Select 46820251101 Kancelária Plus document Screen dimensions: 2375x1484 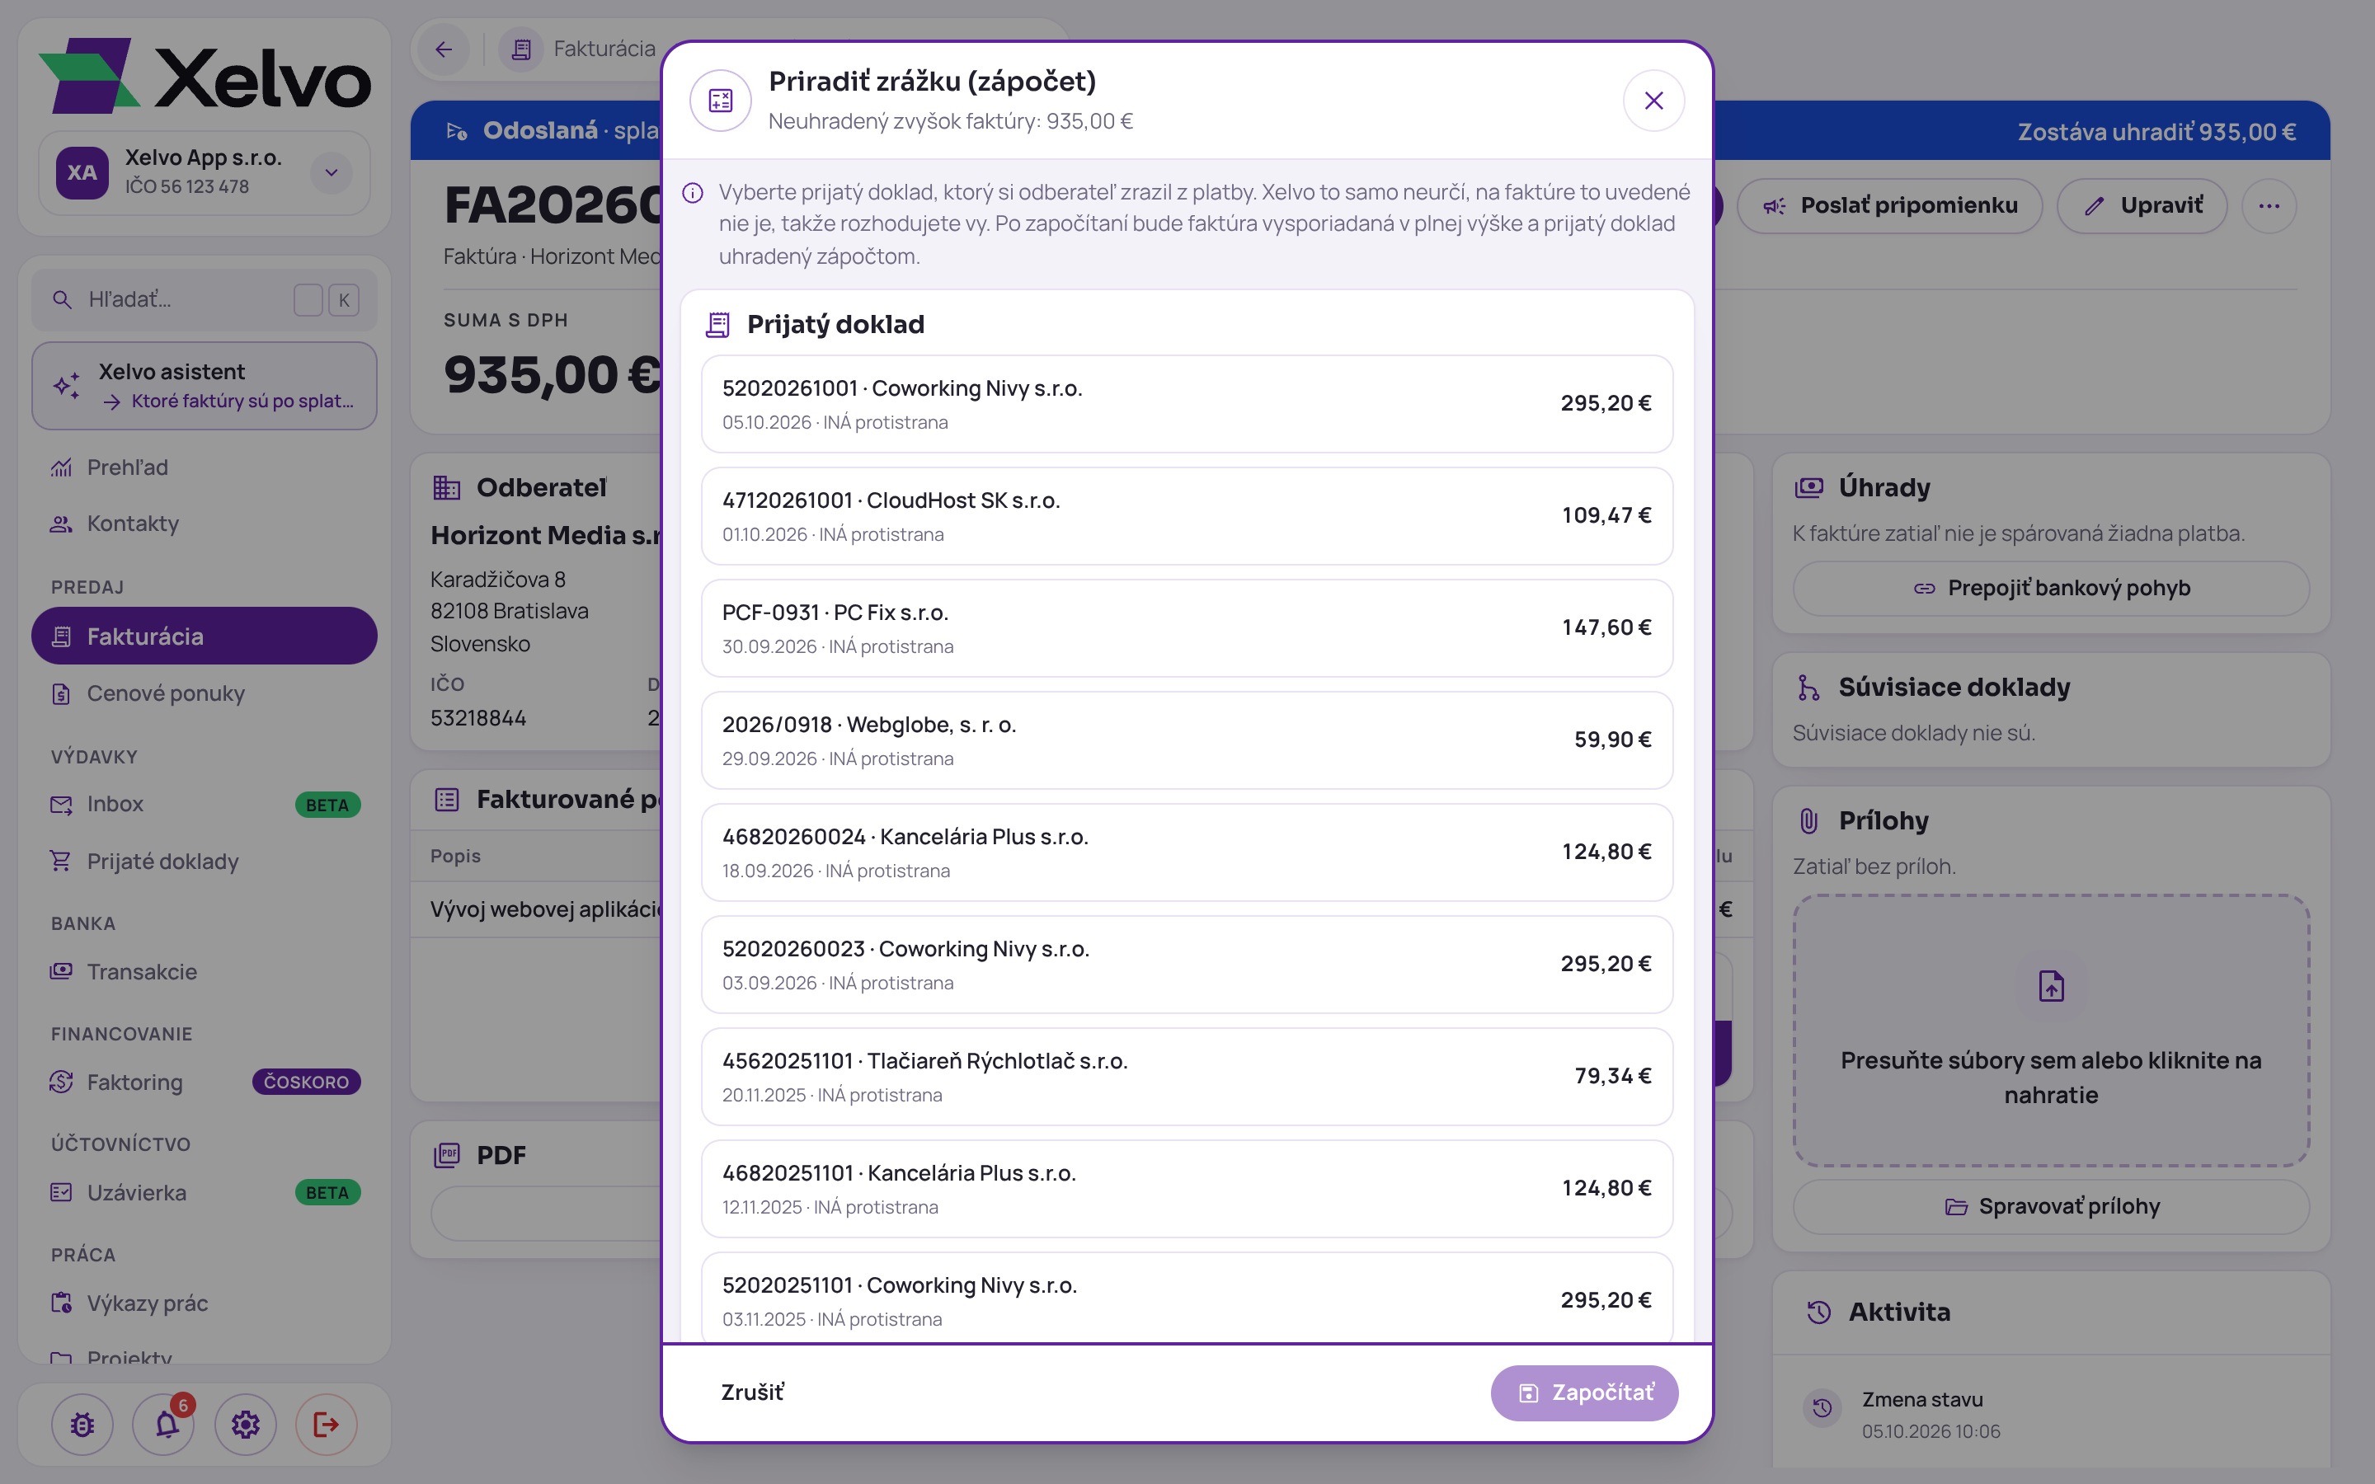tap(1187, 1189)
